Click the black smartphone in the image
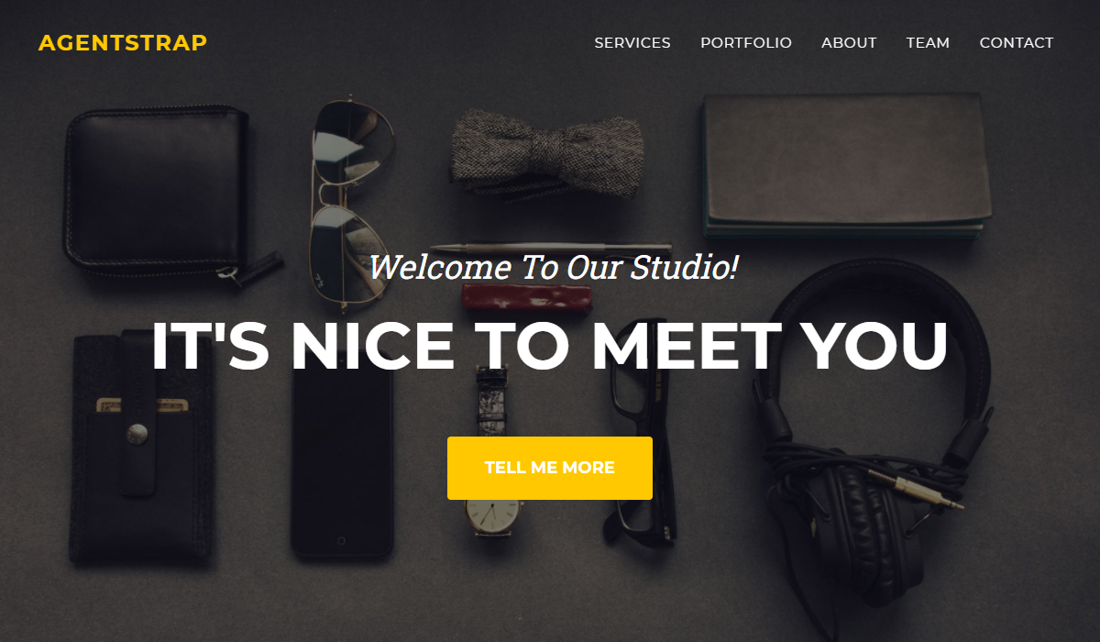Image resolution: width=1100 pixels, height=642 pixels. coord(342,459)
